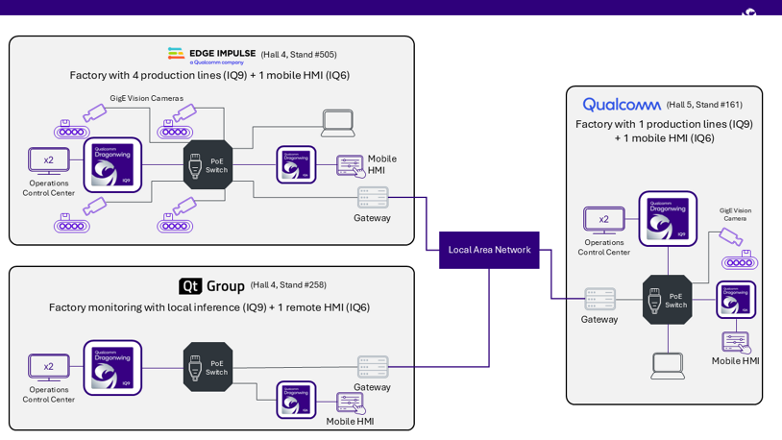
Task: Click the x2 monitor in Qualcomm panel
Action: coord(604,221)
